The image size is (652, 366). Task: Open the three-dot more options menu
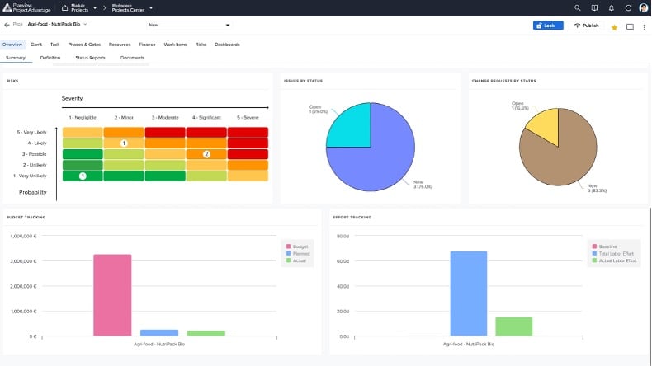pos(644,26)
